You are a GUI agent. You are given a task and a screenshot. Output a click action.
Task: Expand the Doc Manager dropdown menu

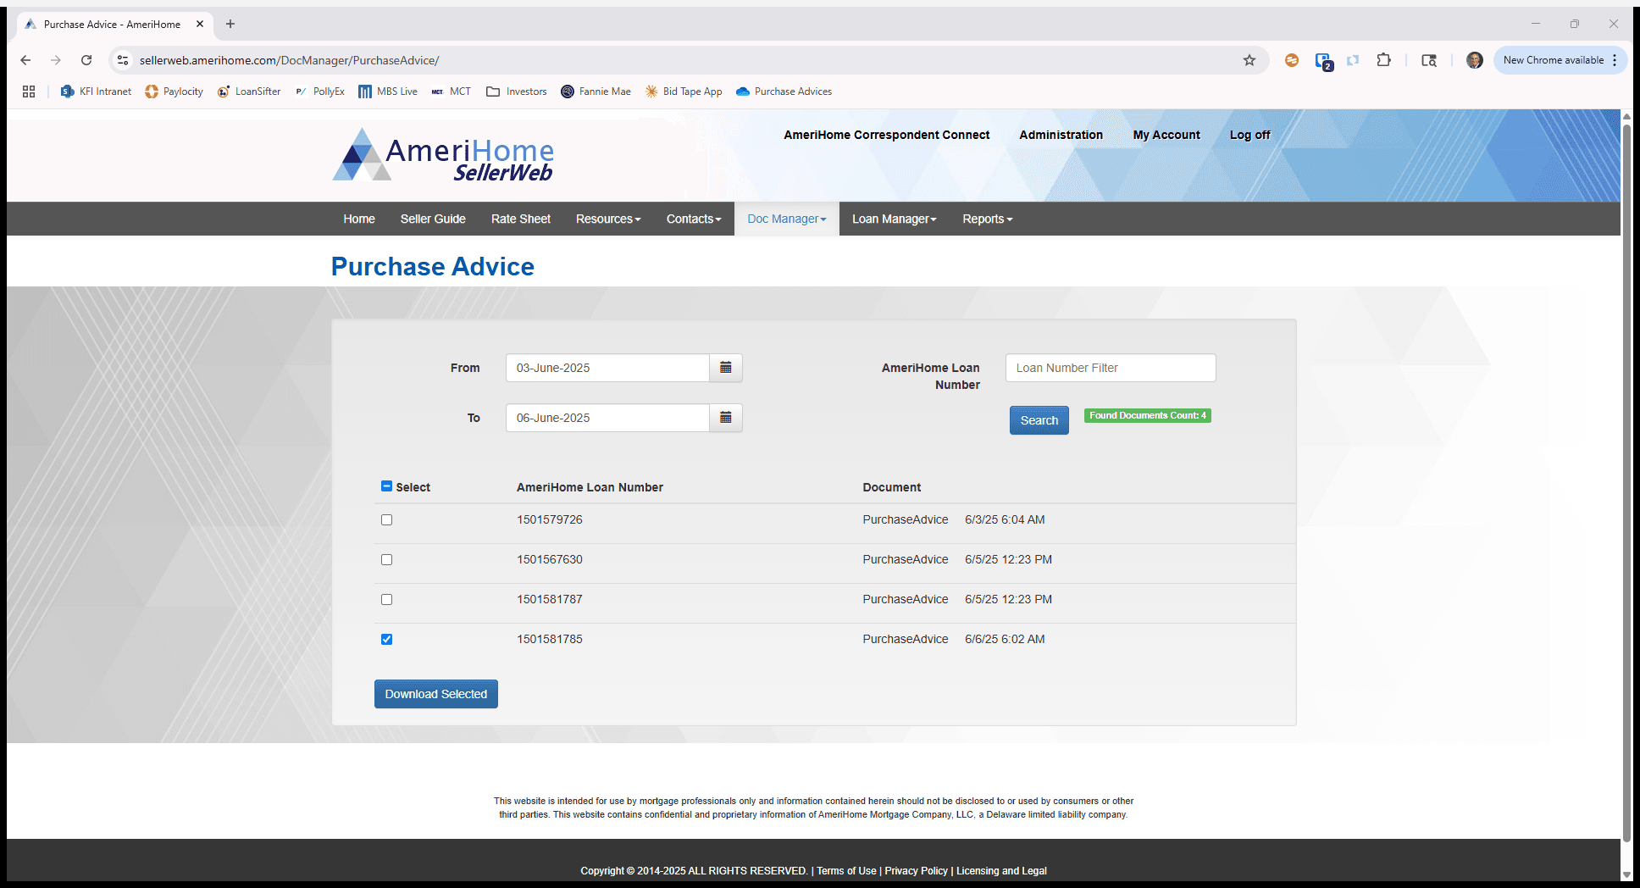(x=787, y=219)
